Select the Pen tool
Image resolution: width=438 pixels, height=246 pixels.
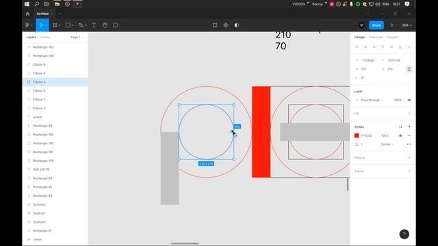(x=81, y=25)
